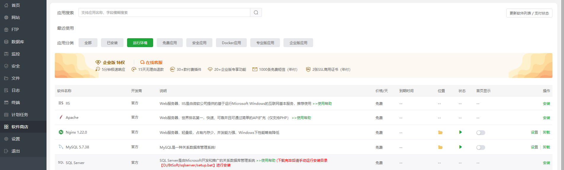Uninstall MySQL via 卸载 link

547,147
